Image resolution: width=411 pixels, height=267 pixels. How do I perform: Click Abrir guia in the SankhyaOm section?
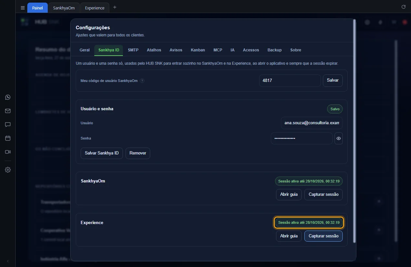289,194
